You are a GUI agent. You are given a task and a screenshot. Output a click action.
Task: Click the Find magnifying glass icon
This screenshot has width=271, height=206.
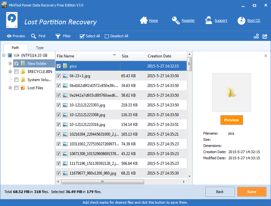(33, 36)
